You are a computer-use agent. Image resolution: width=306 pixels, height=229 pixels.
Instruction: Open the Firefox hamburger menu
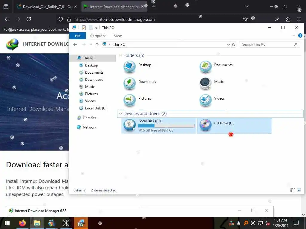click(299, 19)
